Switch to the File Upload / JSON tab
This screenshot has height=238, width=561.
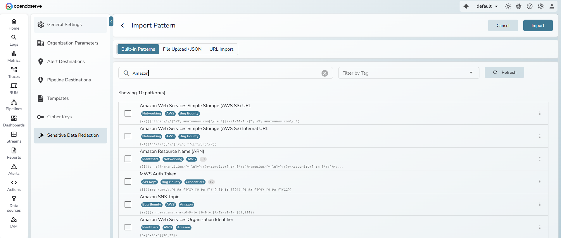click(x=182, y=49)
